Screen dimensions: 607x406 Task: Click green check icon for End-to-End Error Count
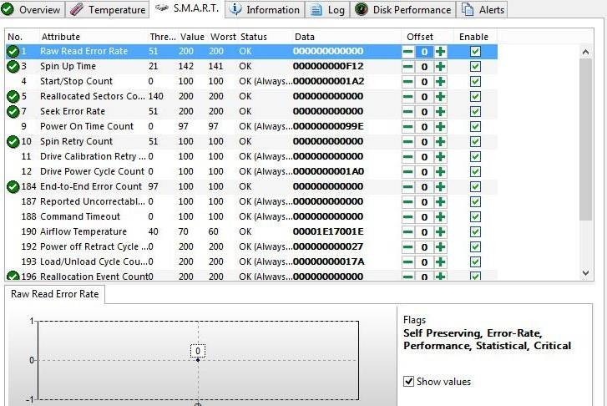point(13,187)
